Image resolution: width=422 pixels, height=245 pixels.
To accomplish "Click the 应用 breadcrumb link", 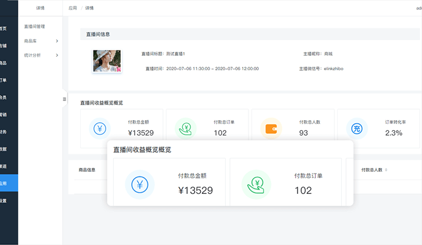I will [72, 8].
